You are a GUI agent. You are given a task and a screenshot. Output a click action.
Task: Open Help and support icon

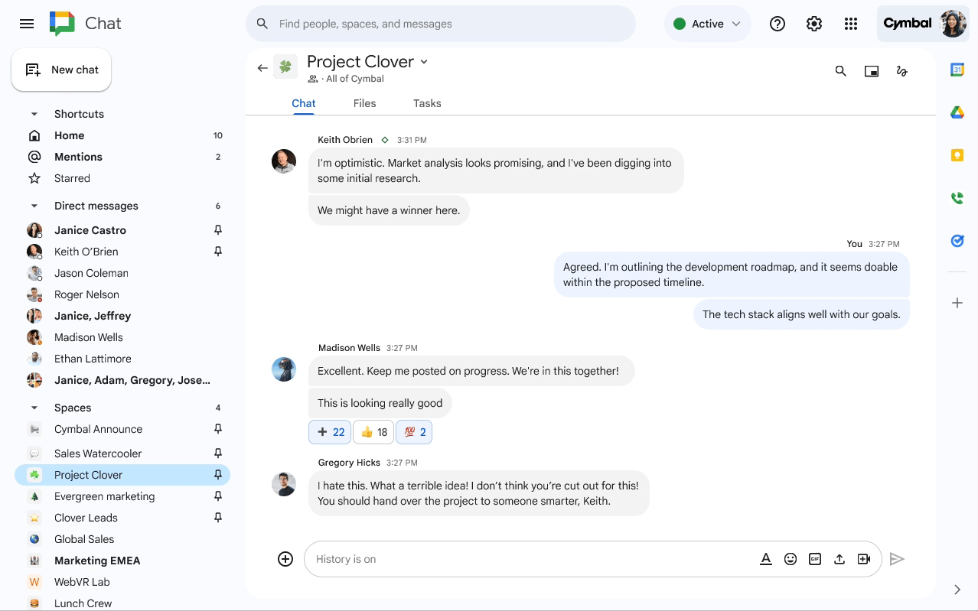(x=778, y=24)
